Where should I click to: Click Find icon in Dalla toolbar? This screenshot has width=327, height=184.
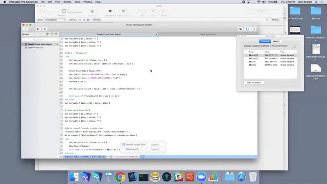[141, 11]
